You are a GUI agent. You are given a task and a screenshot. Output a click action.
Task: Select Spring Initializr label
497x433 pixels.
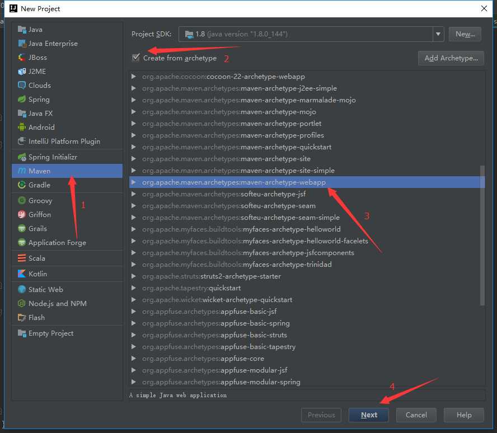(x=53, y=157)
